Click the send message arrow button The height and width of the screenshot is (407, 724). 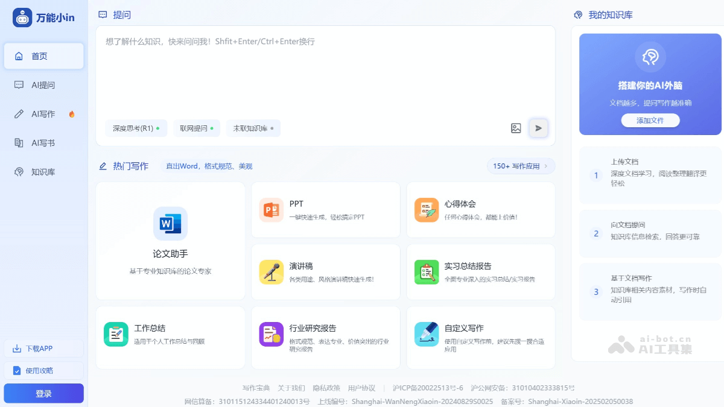pyautogui.click(x=538, y=128)
